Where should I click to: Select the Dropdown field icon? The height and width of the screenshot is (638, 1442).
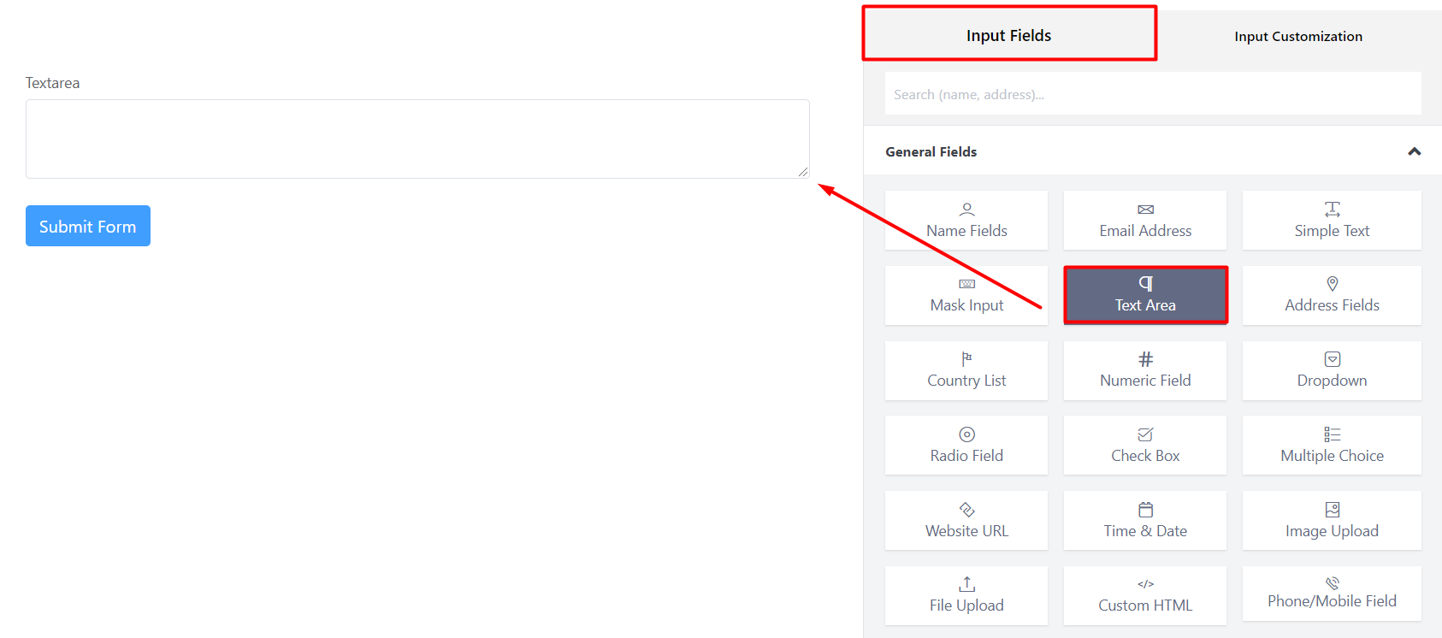pyautogui.click(x=1331, y=369)
